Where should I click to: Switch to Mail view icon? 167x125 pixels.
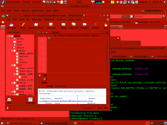pos(9,99)
